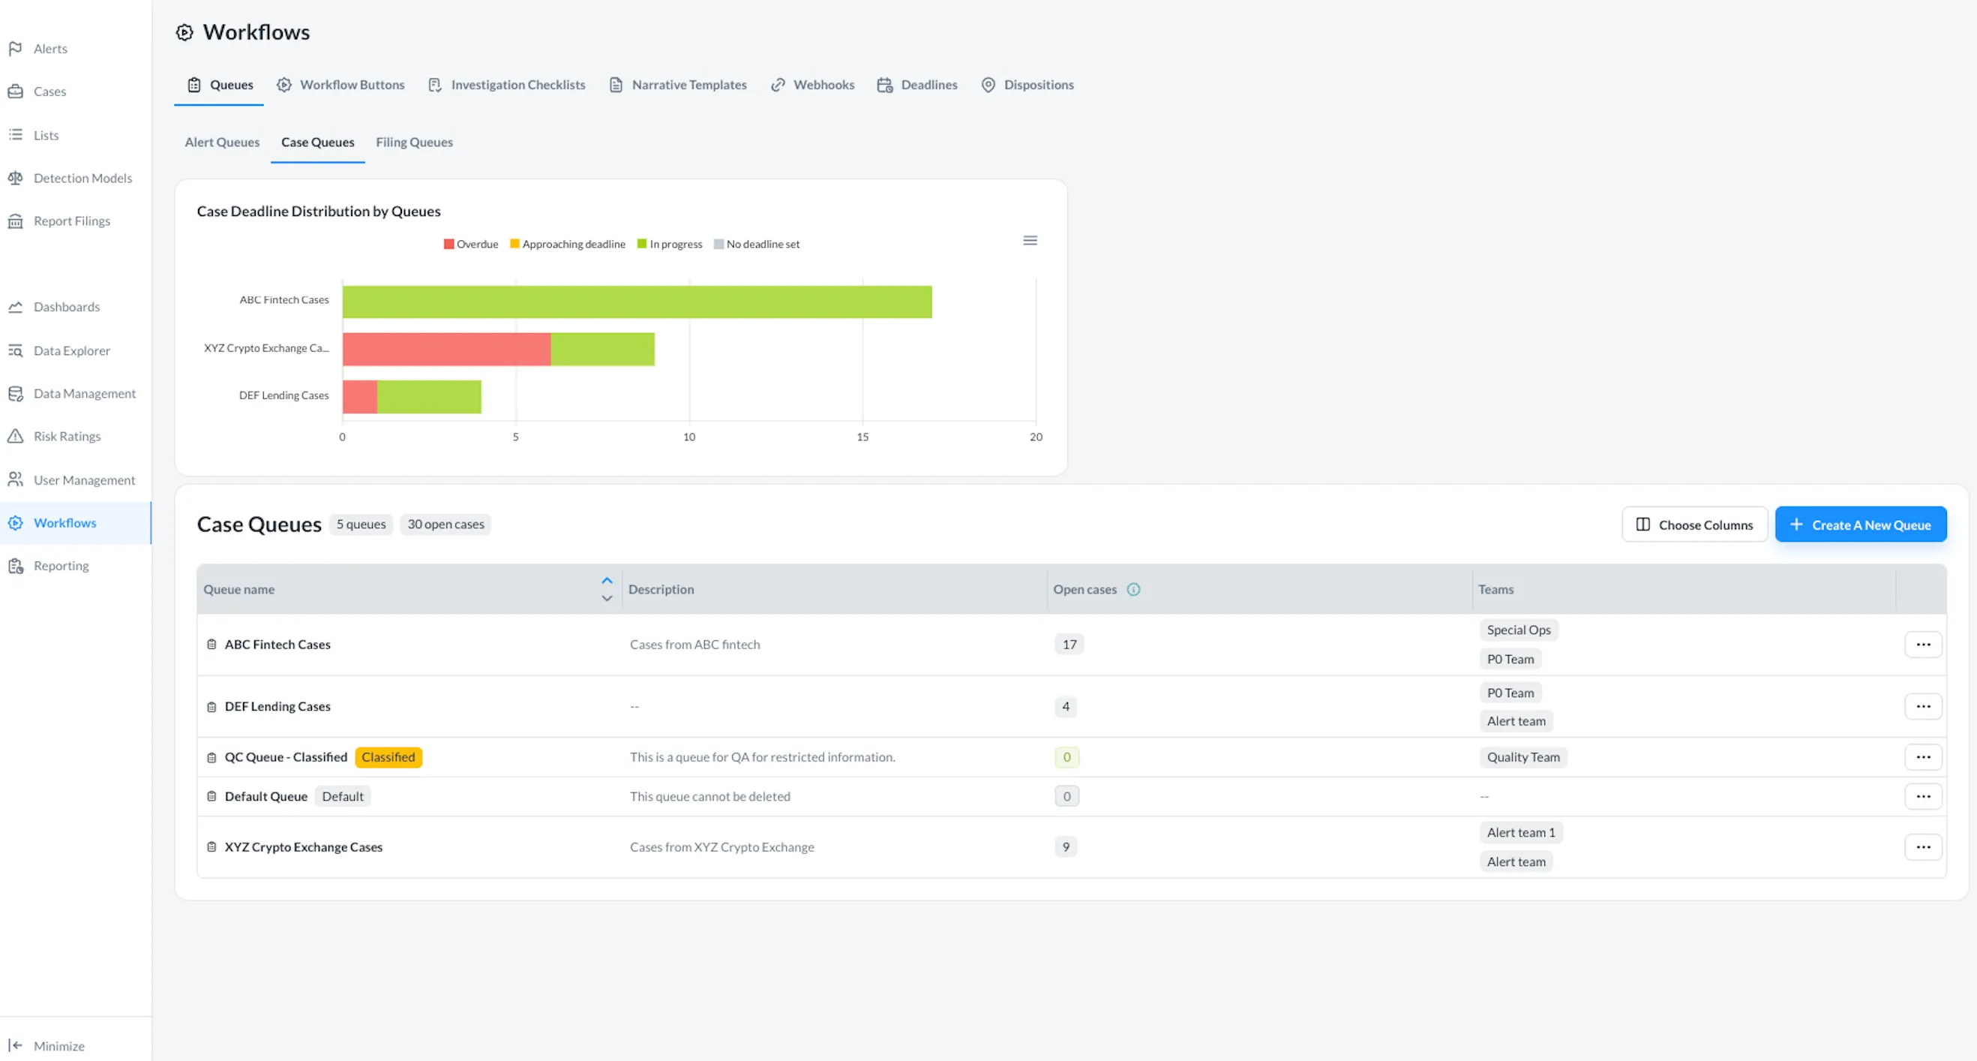Sort ascending by Queue name arrow

point(606,581)
